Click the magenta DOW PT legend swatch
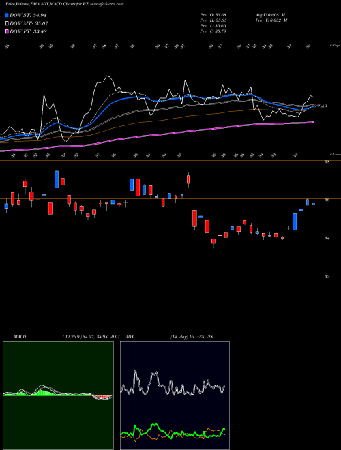Screen dimensions: 341x450 pos(7,31)
